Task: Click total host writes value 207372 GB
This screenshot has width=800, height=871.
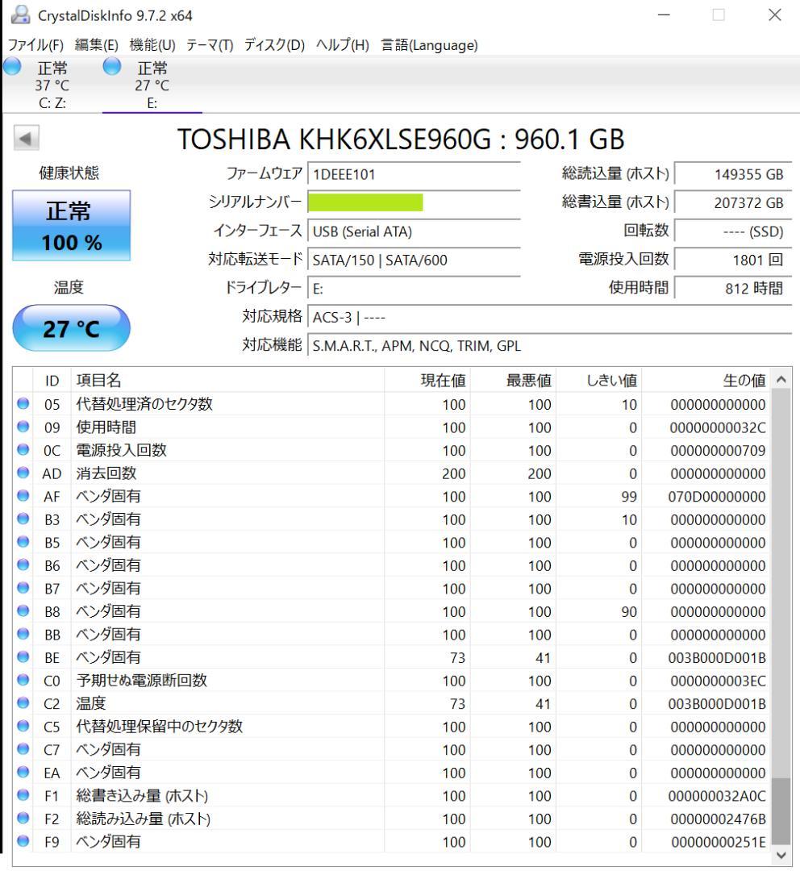Action: click(x=733, y=202)
